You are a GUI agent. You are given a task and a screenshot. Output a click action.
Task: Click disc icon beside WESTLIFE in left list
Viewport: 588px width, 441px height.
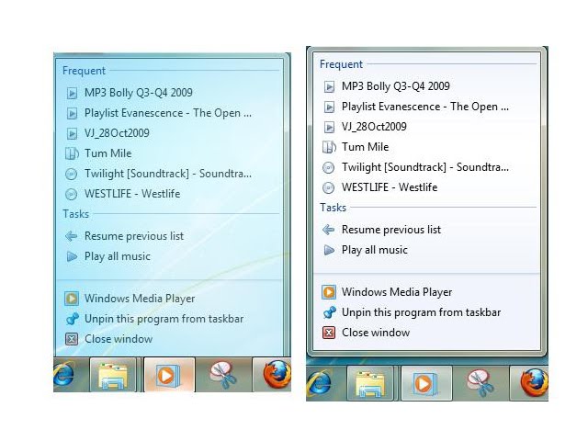point(72,194)
